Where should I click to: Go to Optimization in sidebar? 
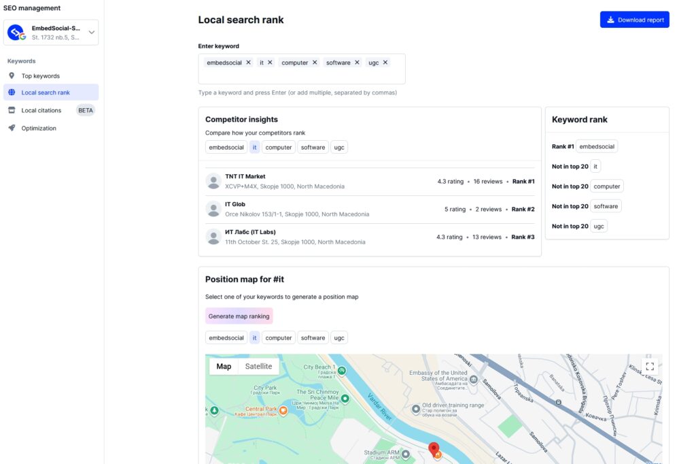pos(39,128)
